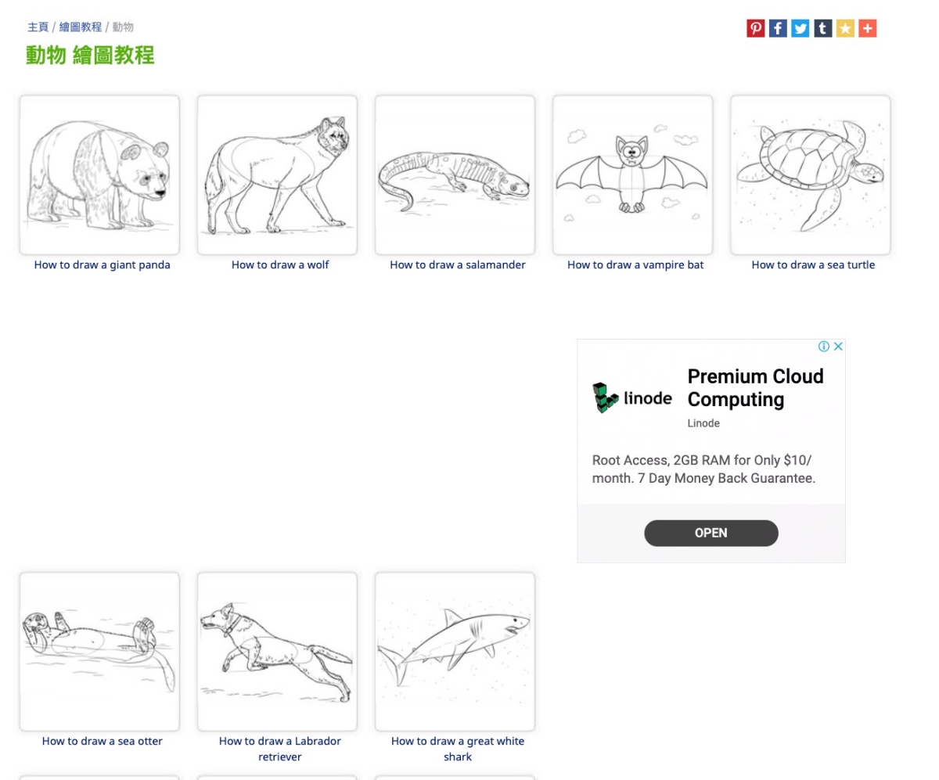
Task: Click "How to draw a sea turtle" link
Action: click(x=813, y=265)
